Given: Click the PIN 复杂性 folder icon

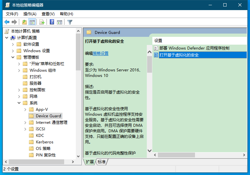Looking at the screenshot, I should click(31, 155).
